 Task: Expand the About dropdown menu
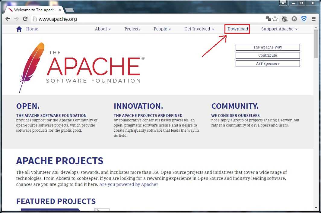click(103, 29)
